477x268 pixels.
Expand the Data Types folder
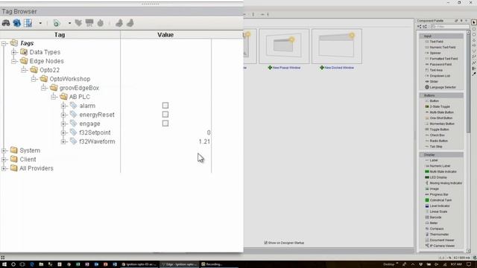pyautogui.click(x=14, y=52)
